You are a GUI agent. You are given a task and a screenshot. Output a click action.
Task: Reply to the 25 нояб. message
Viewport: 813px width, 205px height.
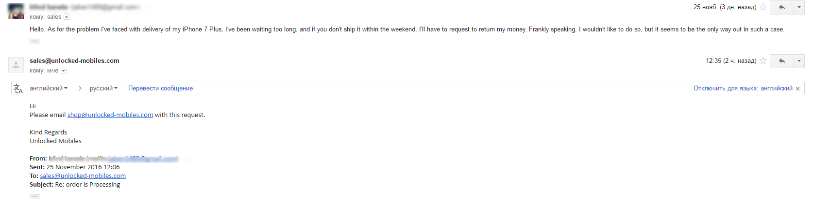(782, 7)
